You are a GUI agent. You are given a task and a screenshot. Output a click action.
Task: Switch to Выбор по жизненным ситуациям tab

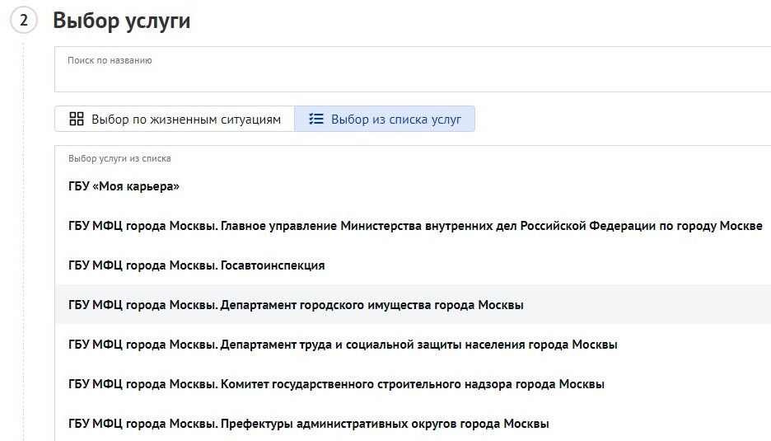[x=175, y=119]
